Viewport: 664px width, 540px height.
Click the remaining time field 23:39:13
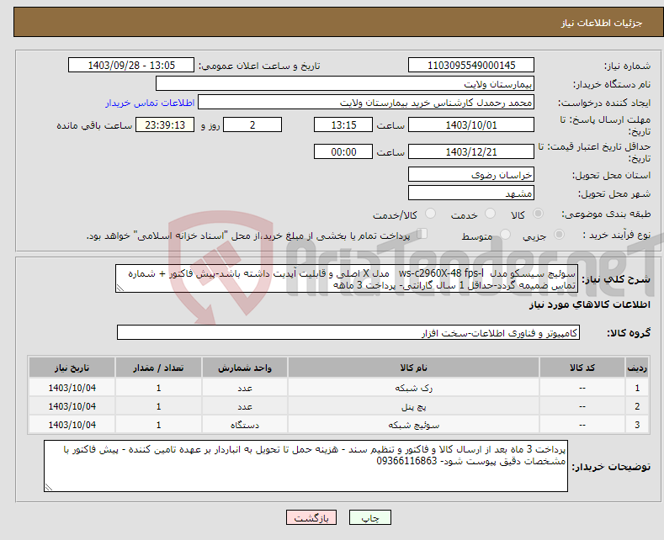(x=165, y=124)
